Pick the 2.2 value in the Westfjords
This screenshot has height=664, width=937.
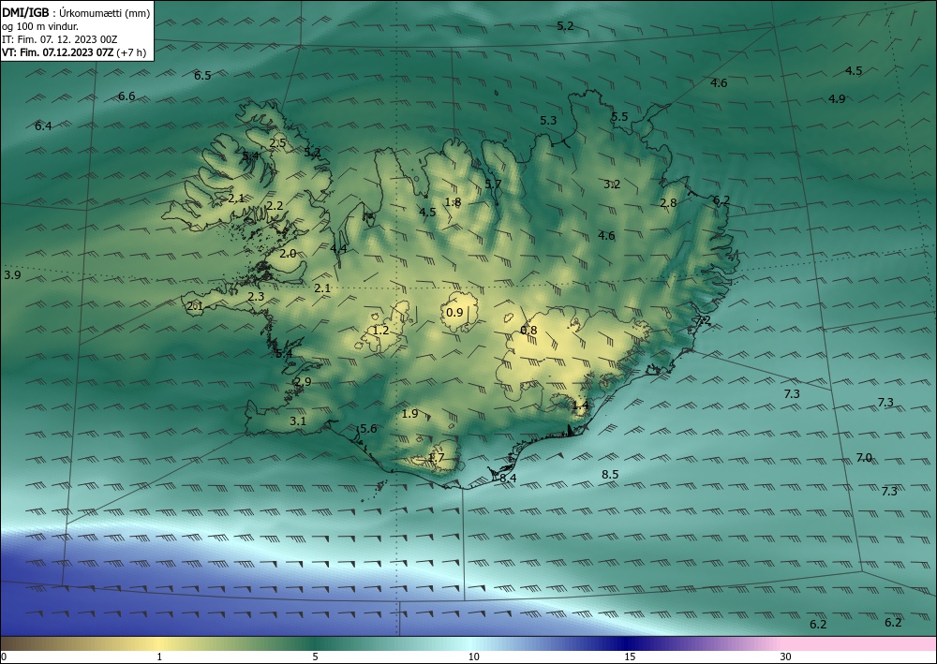(275, 206)
